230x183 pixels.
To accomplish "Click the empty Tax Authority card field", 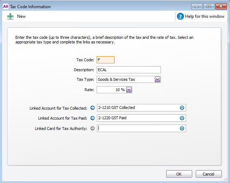I will tap(138, 129).
